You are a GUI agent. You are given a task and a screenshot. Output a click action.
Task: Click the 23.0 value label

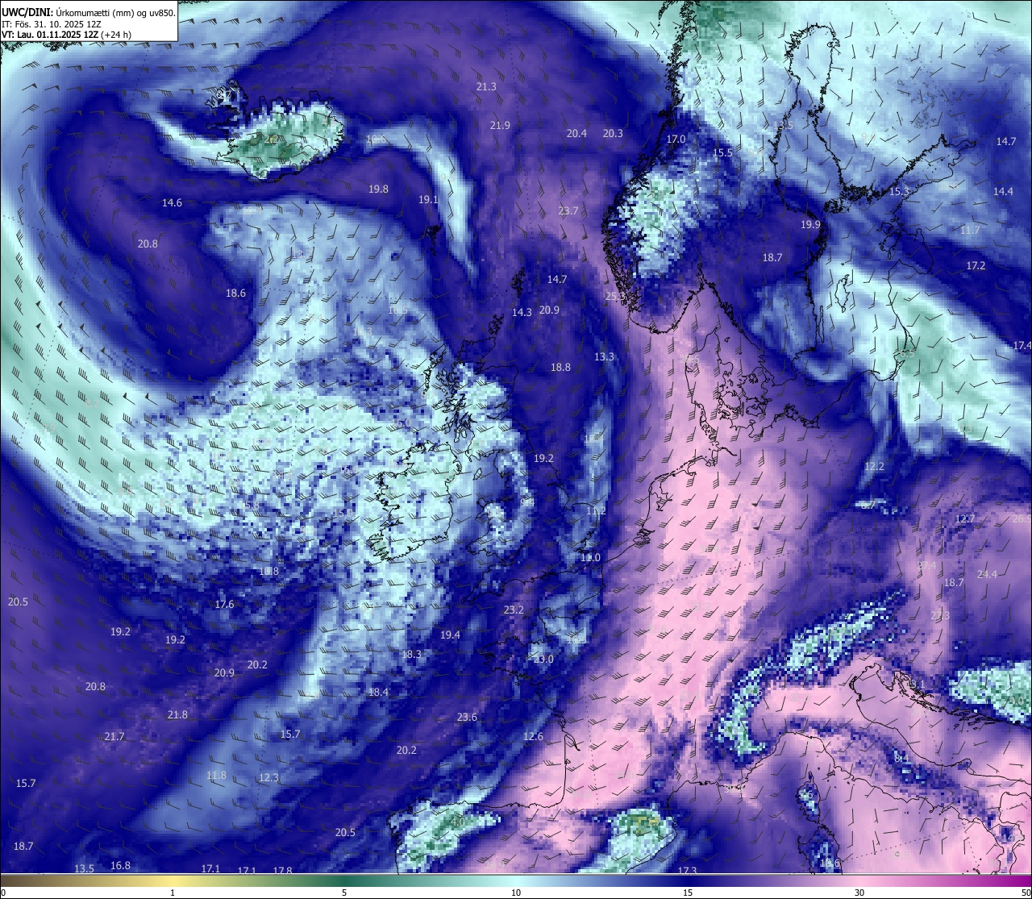tap(543, 659)
